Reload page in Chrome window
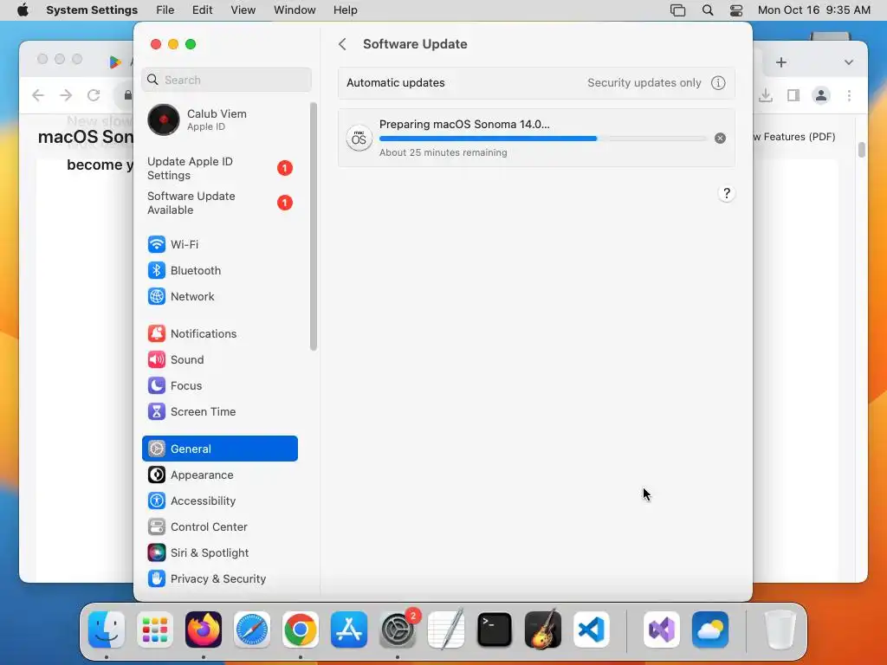This screenshot has height=665, width=887. 94,95
